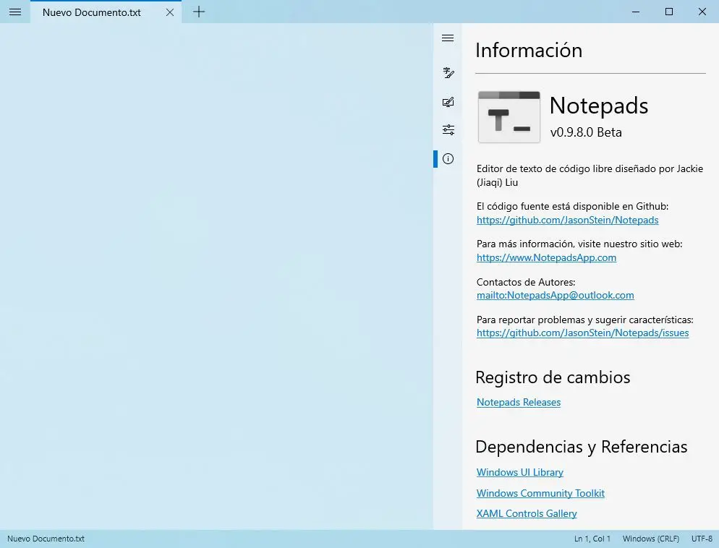
Task: Open advanced settings sliders icon
Action: (x=448, y=130)
